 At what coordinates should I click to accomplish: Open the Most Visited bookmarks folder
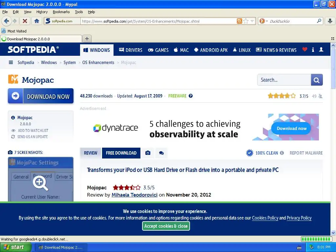coord(14,31)
